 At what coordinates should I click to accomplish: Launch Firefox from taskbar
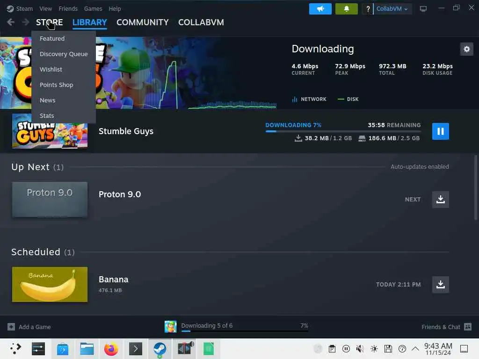click(x=111, y=349)
